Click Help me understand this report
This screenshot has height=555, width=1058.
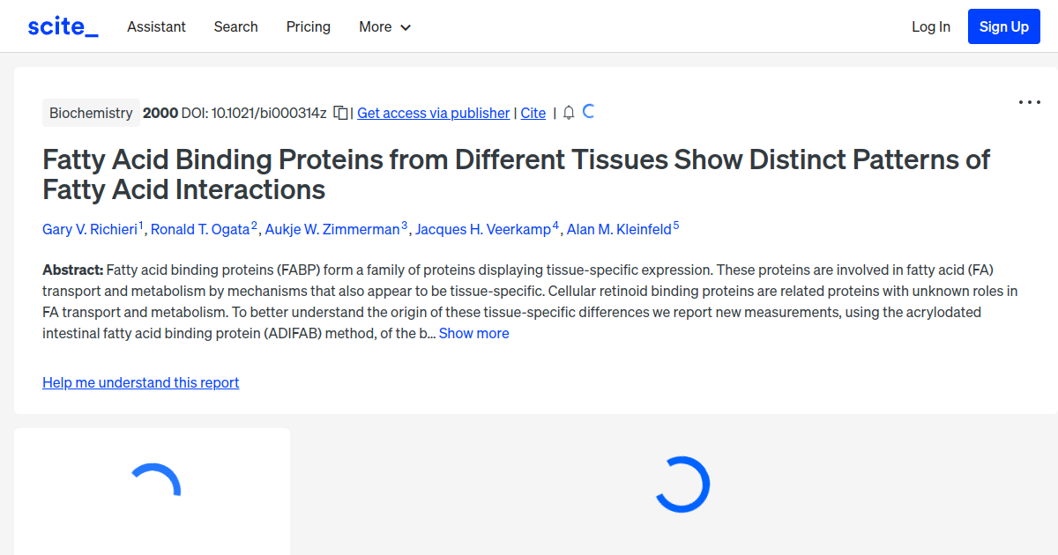pos(140,382)
